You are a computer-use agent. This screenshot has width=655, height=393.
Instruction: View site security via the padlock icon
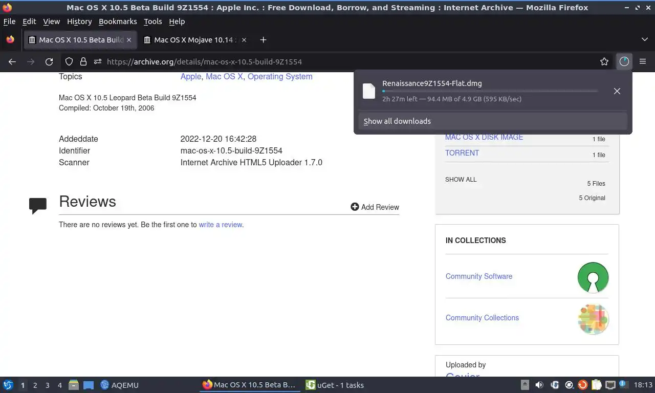pyautogui.click(x=83, y=61)
